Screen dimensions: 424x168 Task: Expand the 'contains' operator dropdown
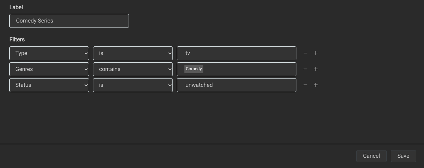(133, 69)
